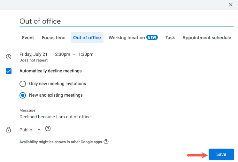238x162 pixels.
Task: Change the 12:30pm start time
Action: (x=61, y=54)
